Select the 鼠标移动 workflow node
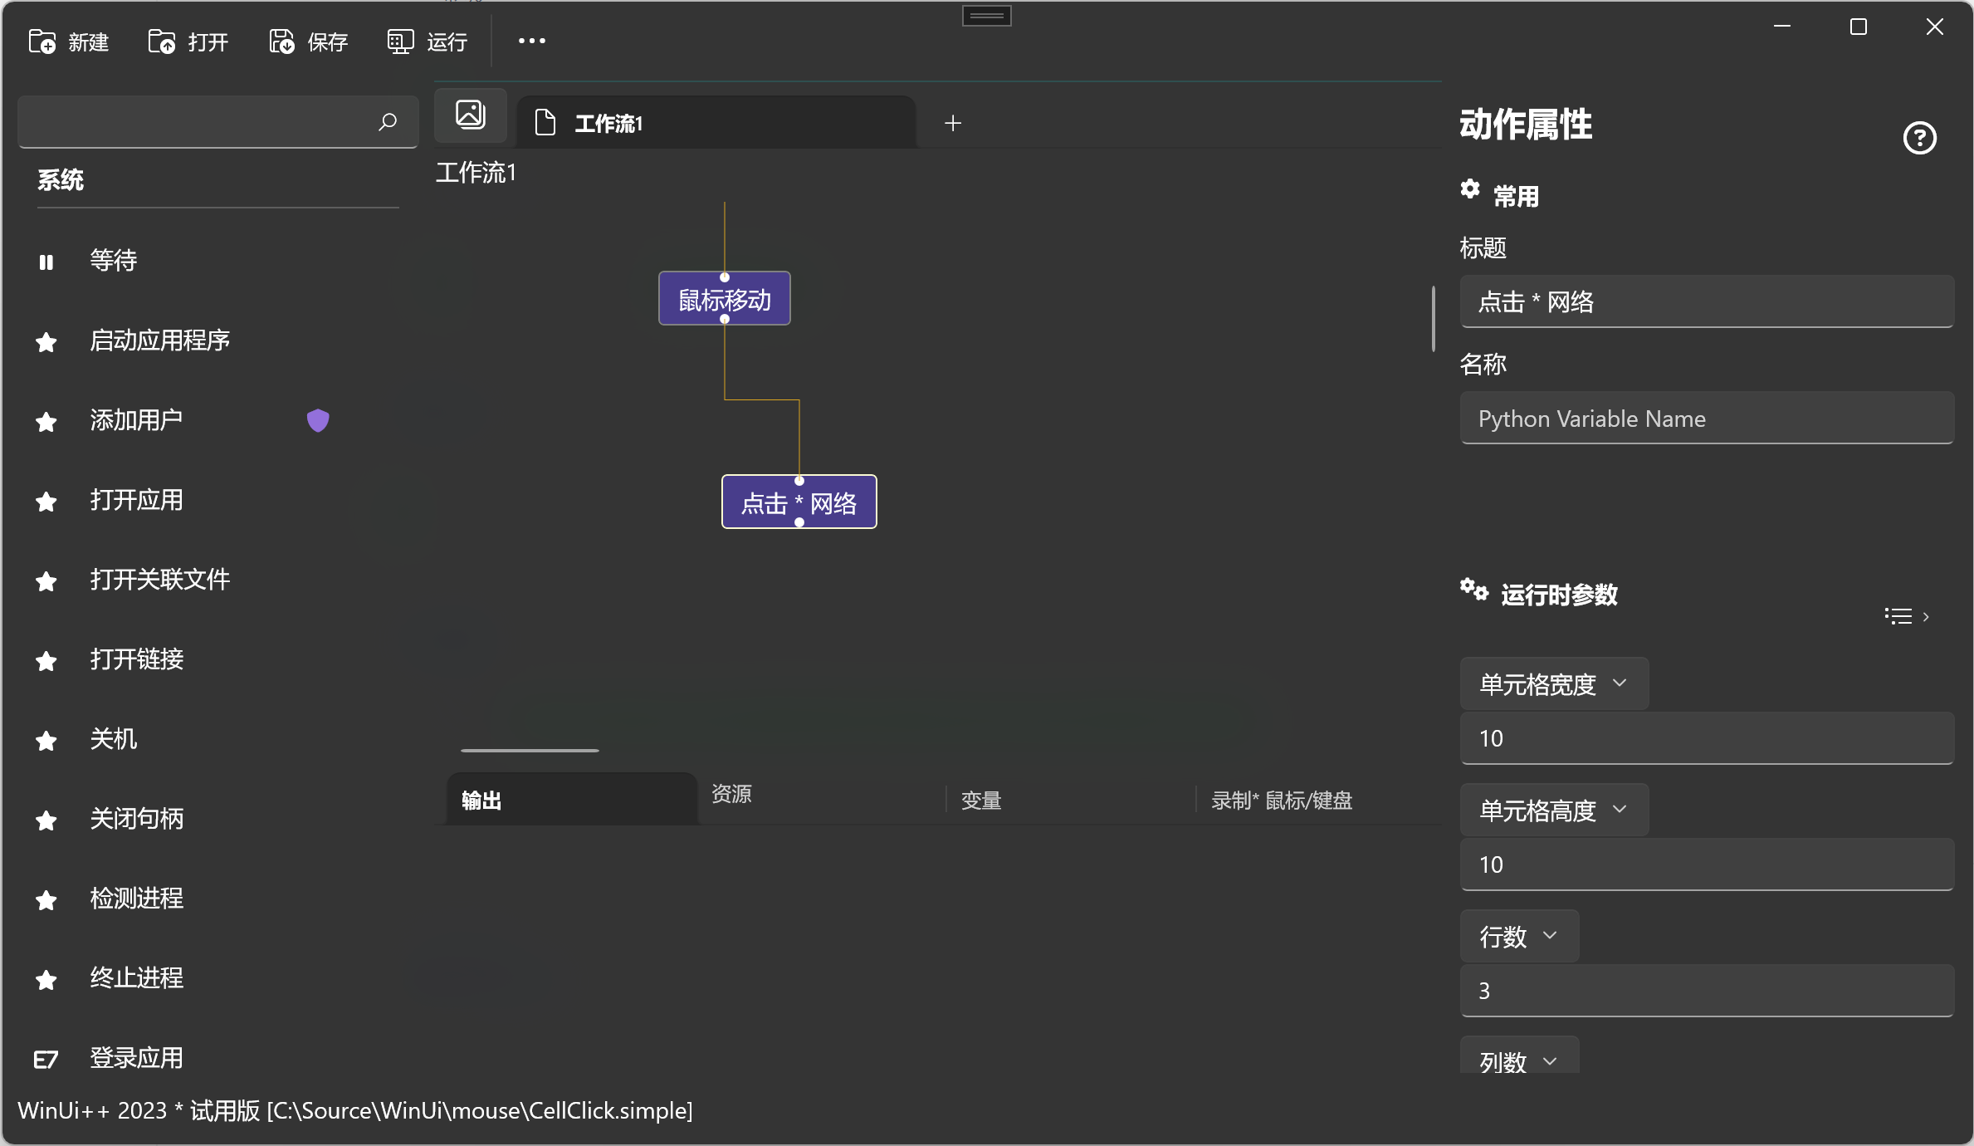Viewport: 1974px width, 1146px height. (724, 299)
